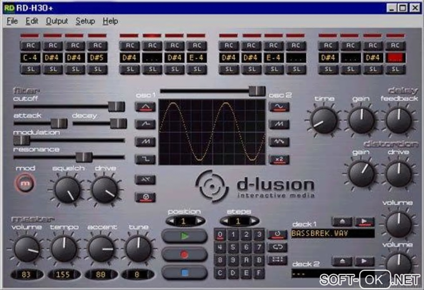Play the deck 1 sample
Image resolution: width=424 pixels, height=290 pixels.
click(364, 221)
